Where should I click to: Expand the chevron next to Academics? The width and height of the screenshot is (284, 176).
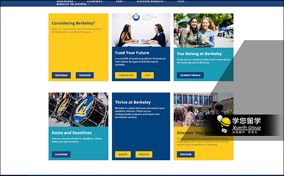[104, 2]
